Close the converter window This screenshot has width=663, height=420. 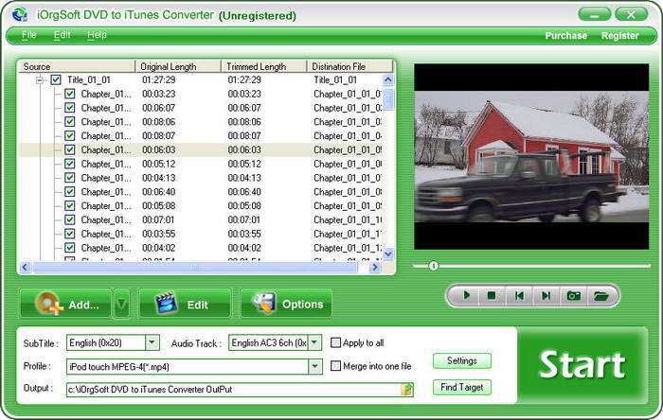point(631,14)
